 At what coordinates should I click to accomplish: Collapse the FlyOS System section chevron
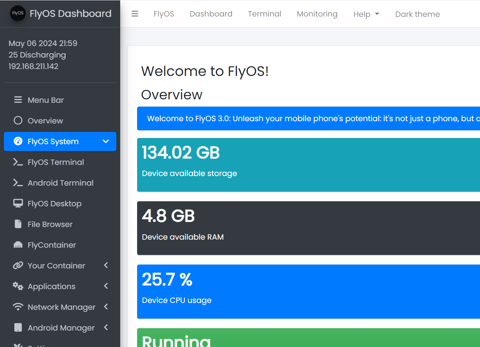coord(106,141)
